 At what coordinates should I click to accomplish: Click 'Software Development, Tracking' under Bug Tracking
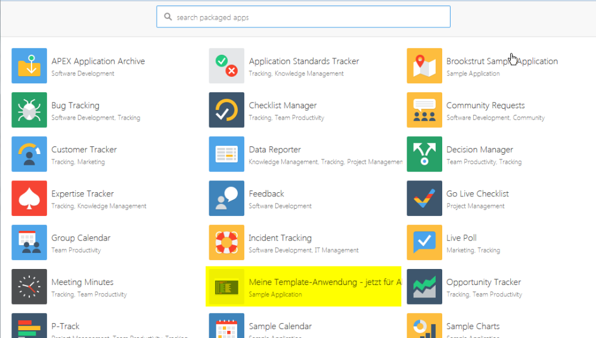point(96,118)
